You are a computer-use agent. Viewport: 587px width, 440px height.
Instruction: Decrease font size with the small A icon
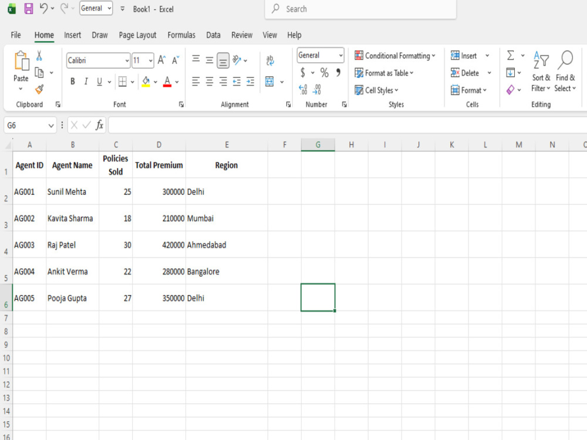tap(176, 60)
